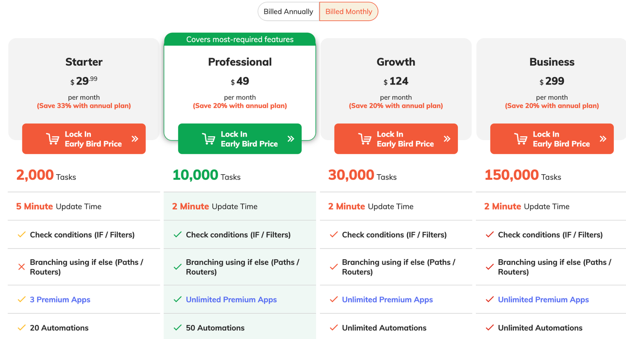Click the cart icon in Professional plan button

[x=209, y=139]
